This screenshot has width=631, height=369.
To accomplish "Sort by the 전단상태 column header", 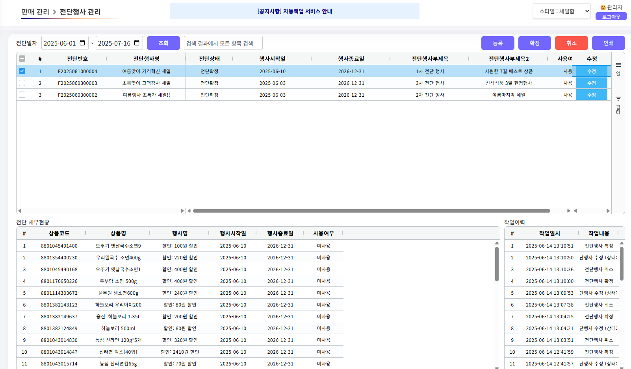I will [209, 59].
